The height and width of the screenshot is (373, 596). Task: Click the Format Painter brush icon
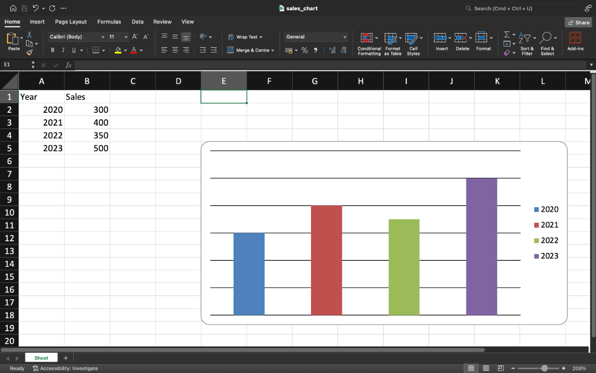click(29, 53)
